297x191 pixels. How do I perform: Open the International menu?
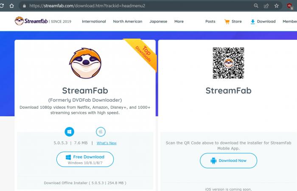[x=94, y=21]
